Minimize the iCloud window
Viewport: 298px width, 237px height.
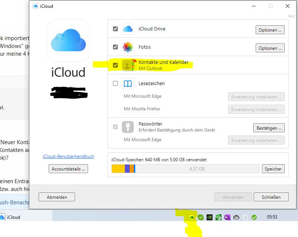tap(254, 6)
